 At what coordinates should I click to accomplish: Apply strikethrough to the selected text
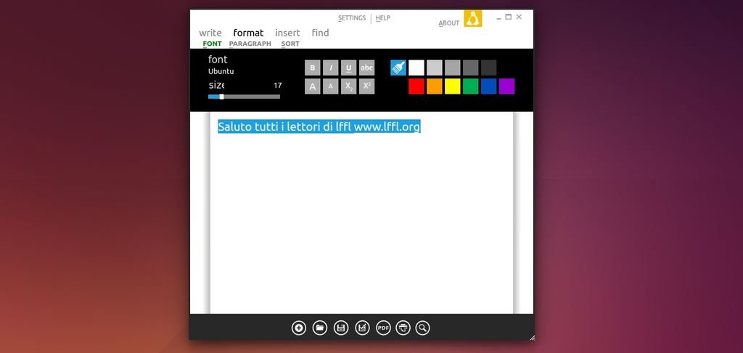click(x=367, y=68)
